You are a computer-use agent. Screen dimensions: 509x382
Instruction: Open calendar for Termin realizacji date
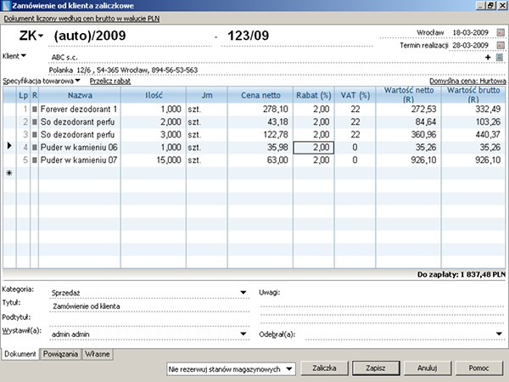coord(500,45)
